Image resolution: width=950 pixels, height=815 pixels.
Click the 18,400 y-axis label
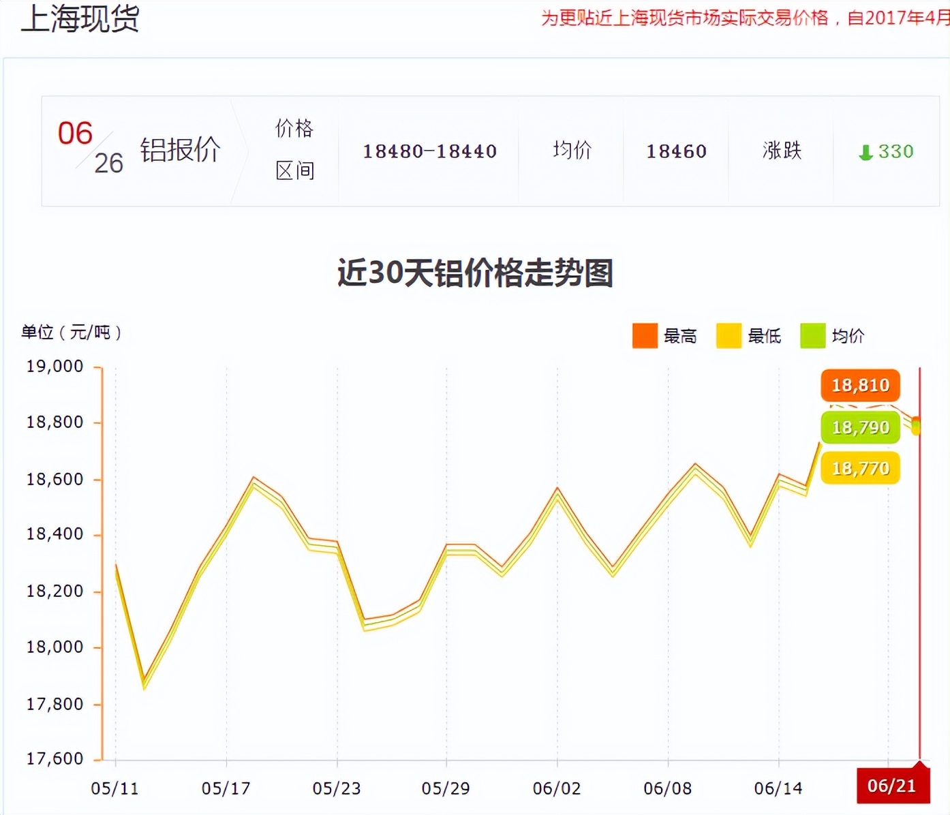55,534
